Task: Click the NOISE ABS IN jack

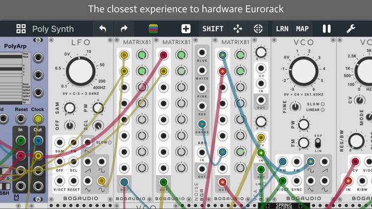Action: (202, 152)
